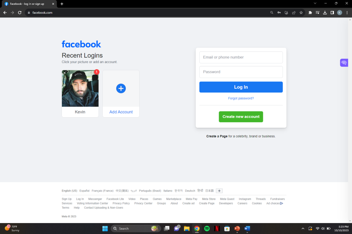Image resolution: width=352 pixels, height=234 pixels.
Task: Open the Careers footer link
Action: click(242, 204)
